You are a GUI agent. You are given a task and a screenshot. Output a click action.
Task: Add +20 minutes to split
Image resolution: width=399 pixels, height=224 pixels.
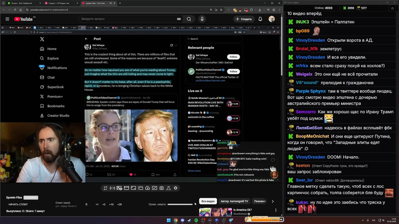[119, 204]
